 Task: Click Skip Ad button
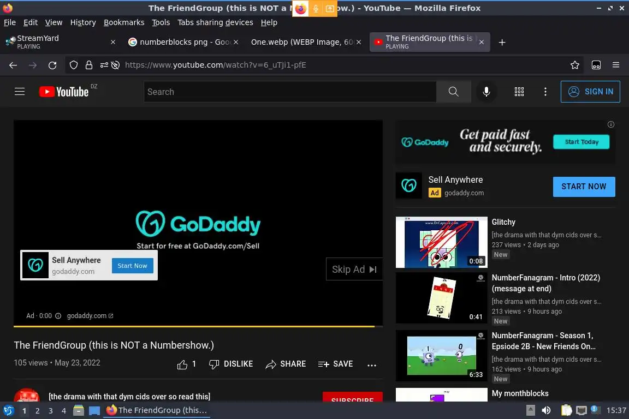(x=354, y=270)
